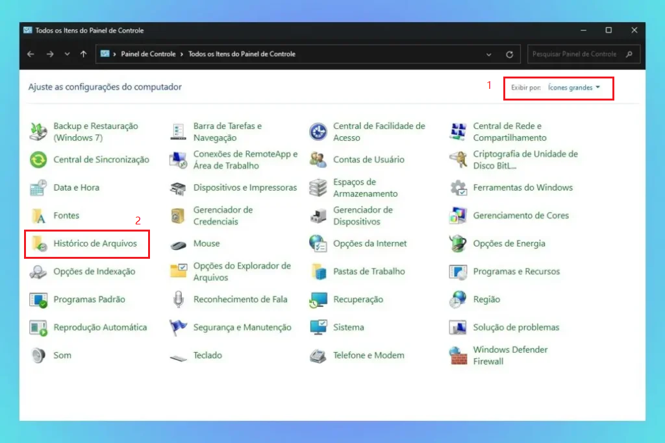This screenshot has height=443, width=665.
Task: Click the Reconhecimento de Fala microphone icon
Action: (x=178, y=300)
